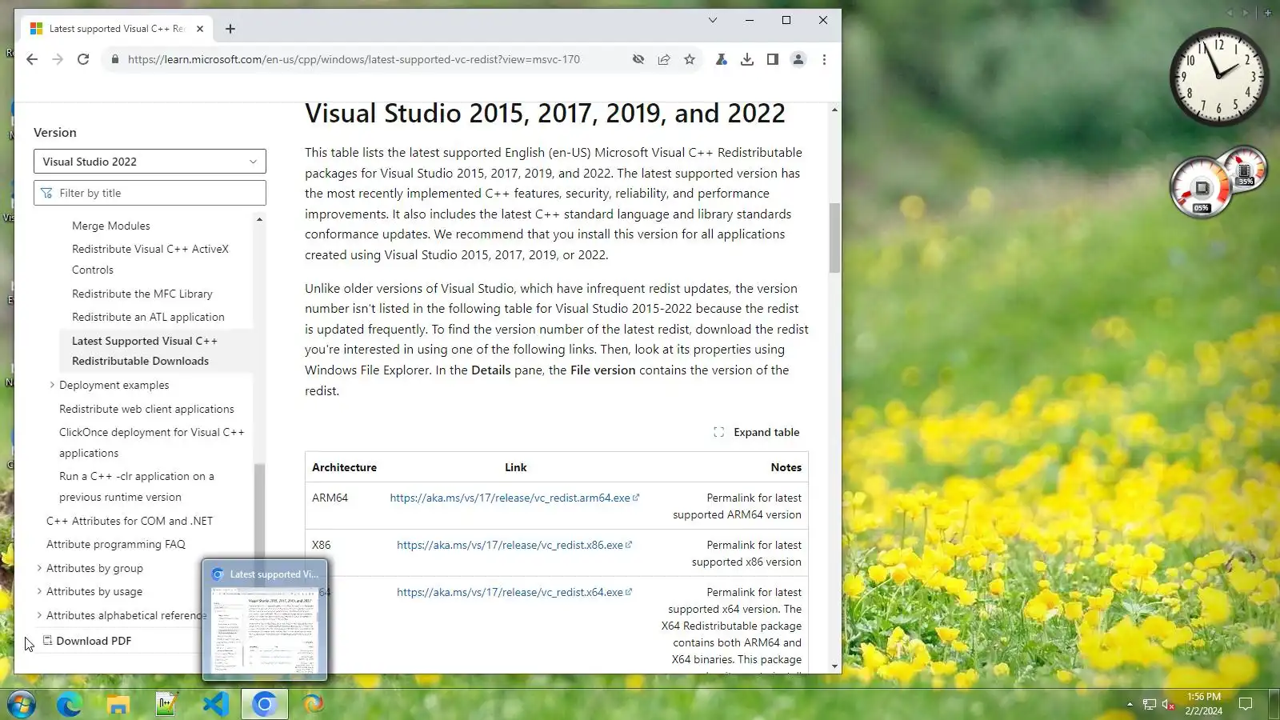Click the sidebar tree scroll-up arrow
Image resolution: width=1280 pixels, height=720 pixels.
pyautogui.click(x=259, y=219)
